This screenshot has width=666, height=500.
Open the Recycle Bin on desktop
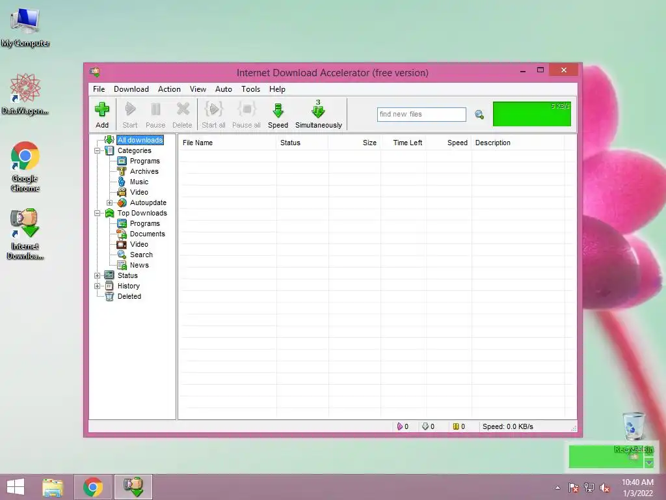[633, 432]
